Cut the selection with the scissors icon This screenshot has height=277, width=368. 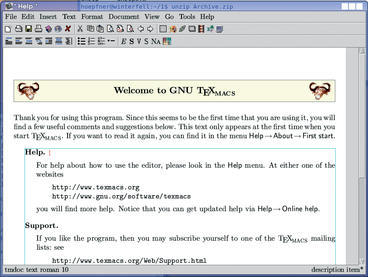pyautogui.click(x=80, y=29)
